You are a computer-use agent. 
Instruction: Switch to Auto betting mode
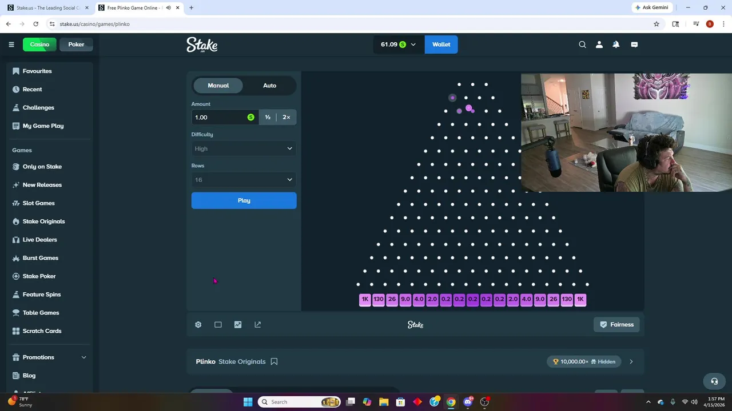269,86
